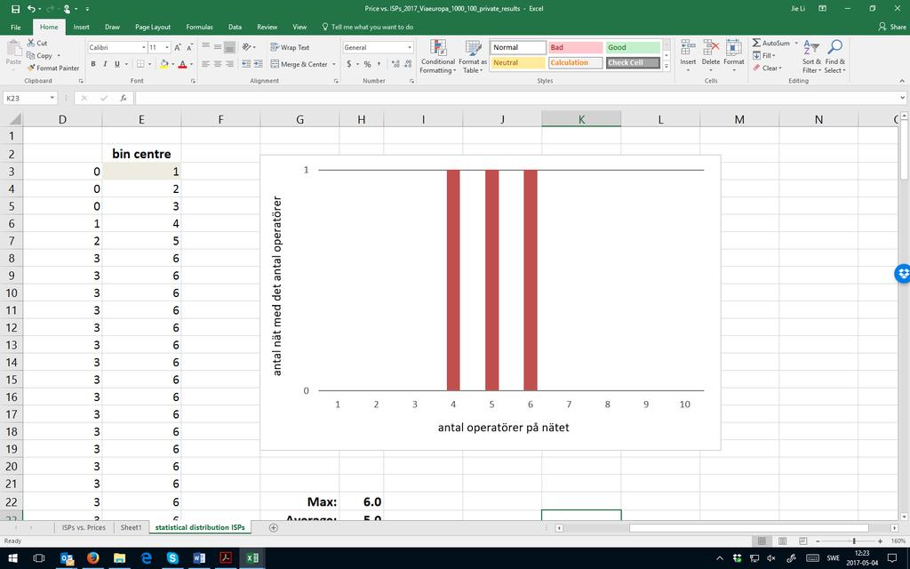Click Increase Decimal icon
This screenshot has width=910, height=569.
(x=395, y=64)
